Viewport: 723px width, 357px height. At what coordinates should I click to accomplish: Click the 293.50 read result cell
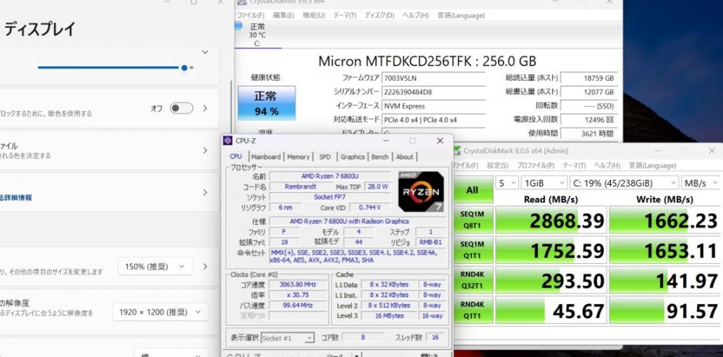pos(551,280)
